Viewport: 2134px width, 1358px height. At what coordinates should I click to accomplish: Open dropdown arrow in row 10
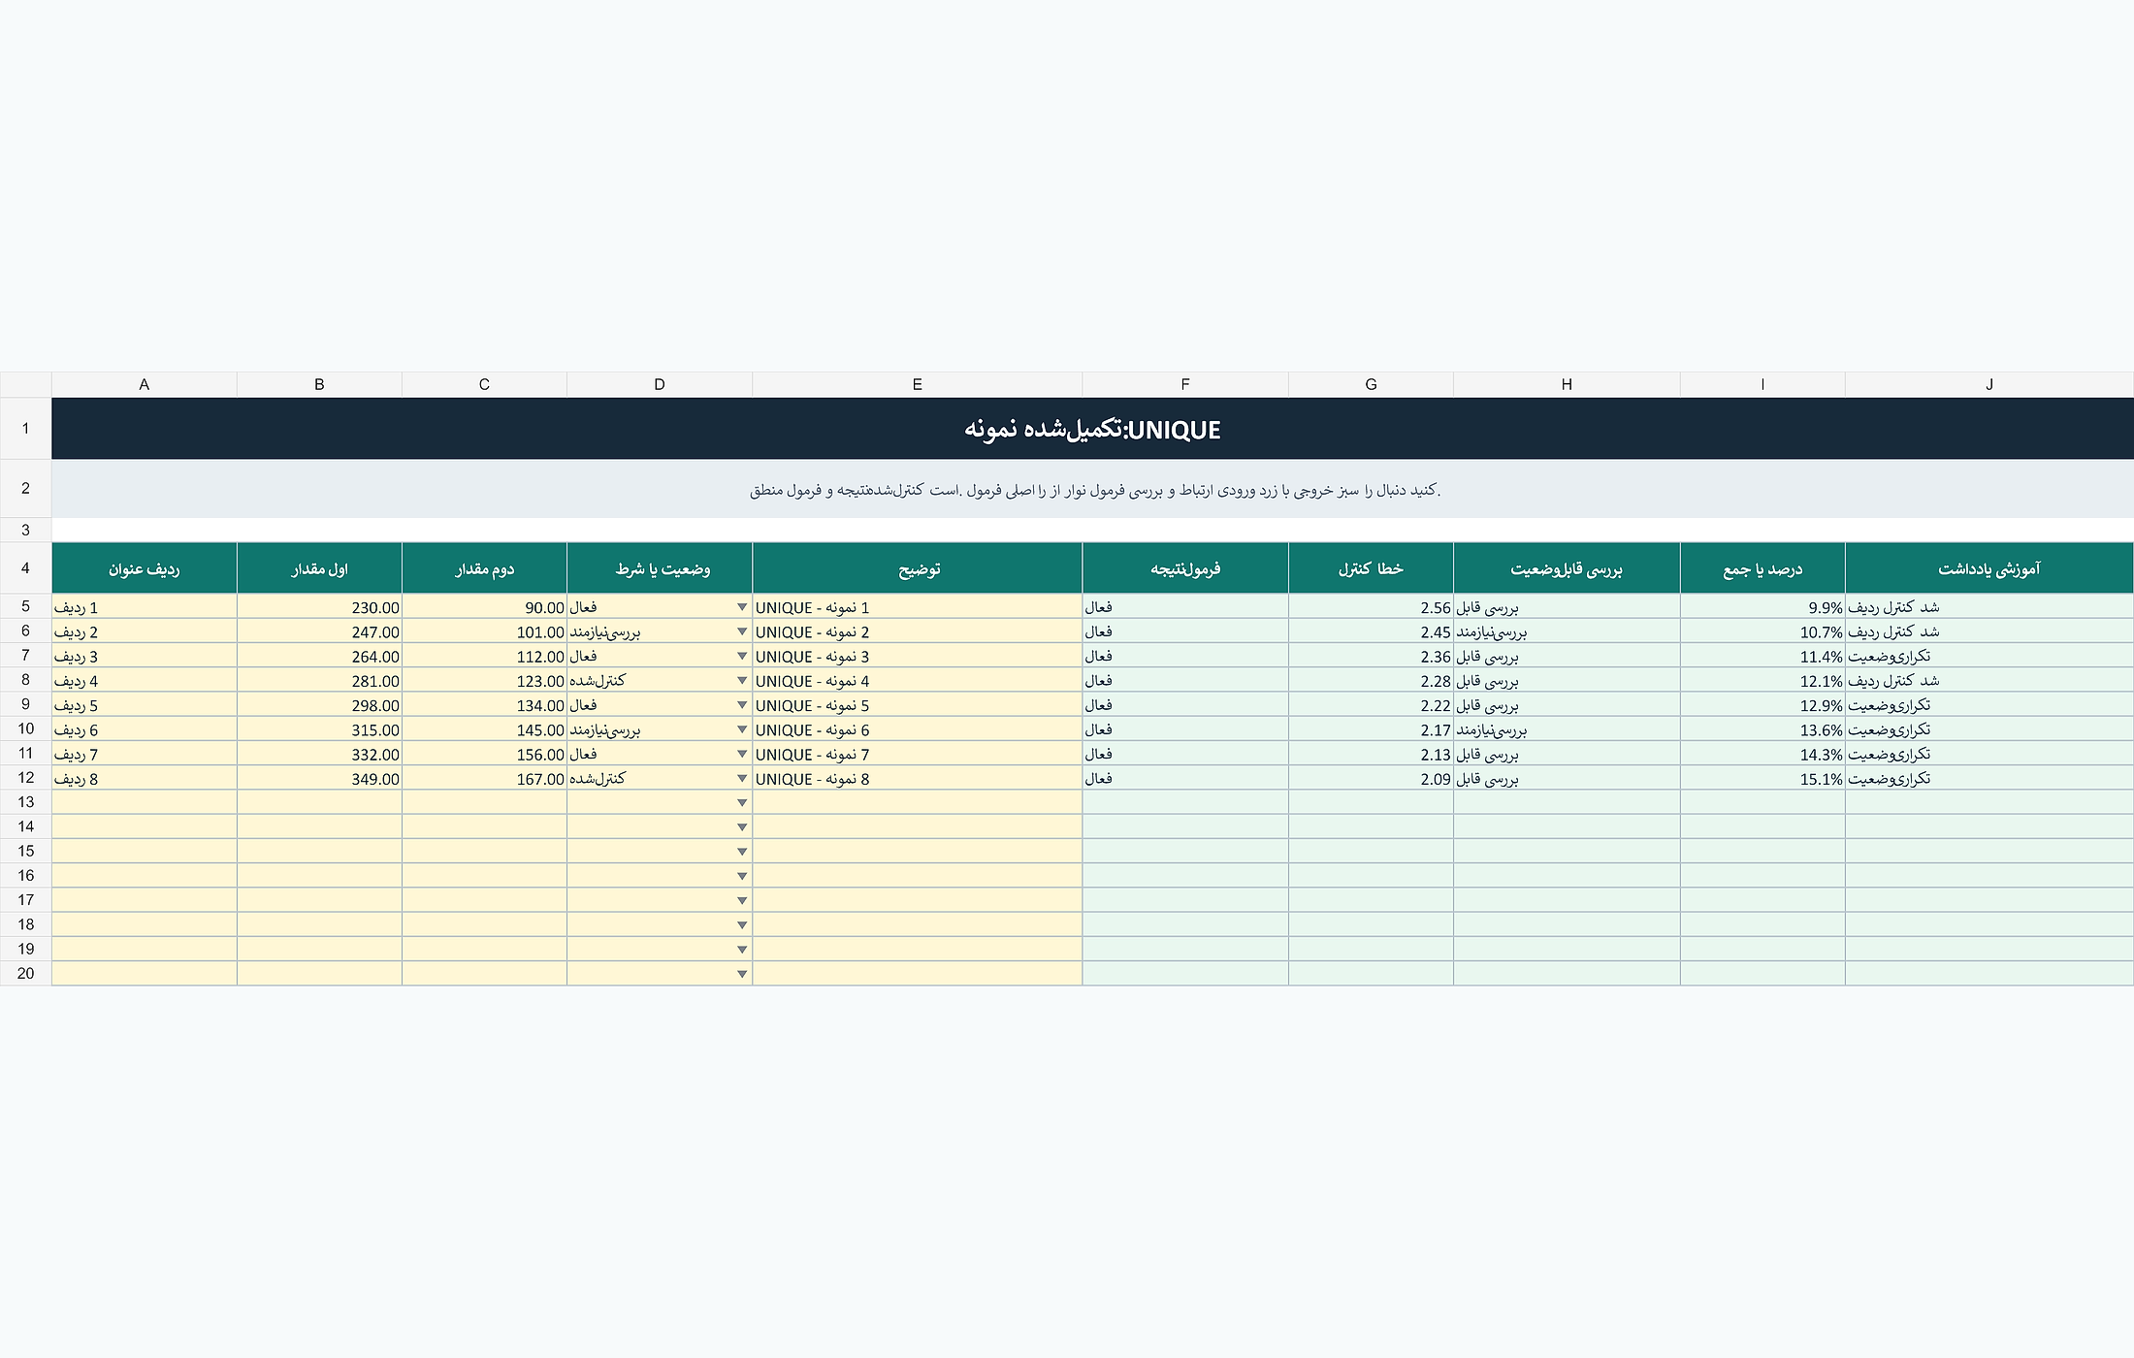tap(742, 729)
